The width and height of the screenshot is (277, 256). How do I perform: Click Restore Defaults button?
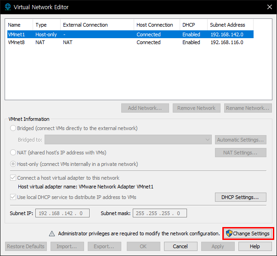(26, 246)
